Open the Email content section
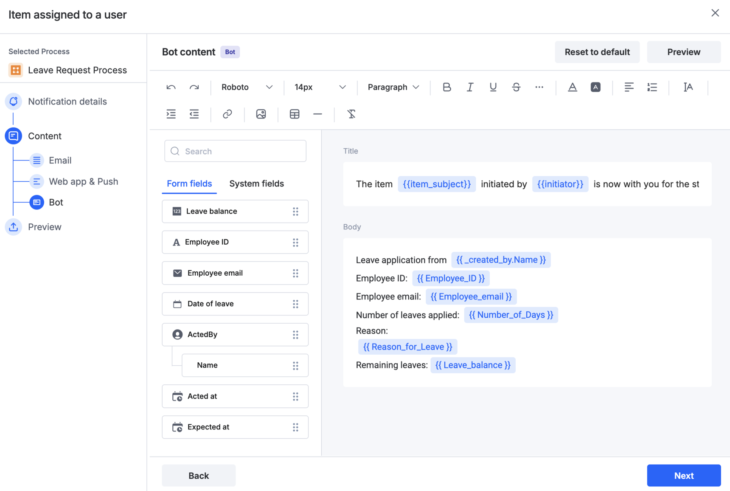This screenshot has height=491, width=730. pyautogui.click(x=60, y=160)
